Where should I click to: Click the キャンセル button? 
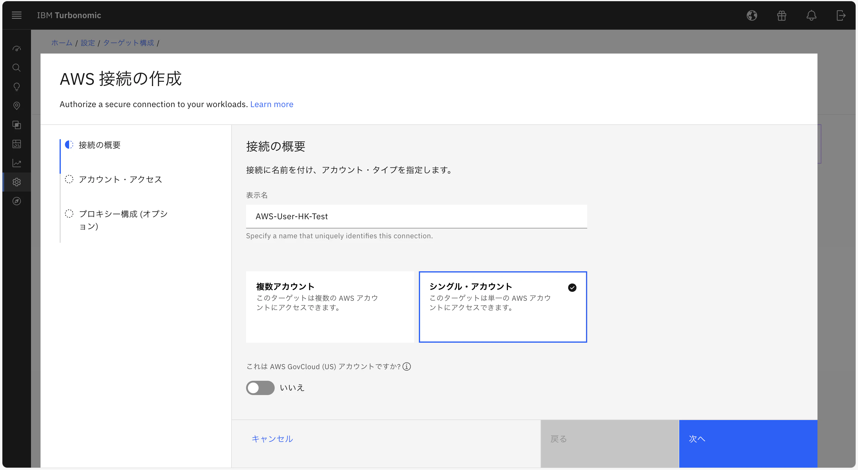pos(272,439)
